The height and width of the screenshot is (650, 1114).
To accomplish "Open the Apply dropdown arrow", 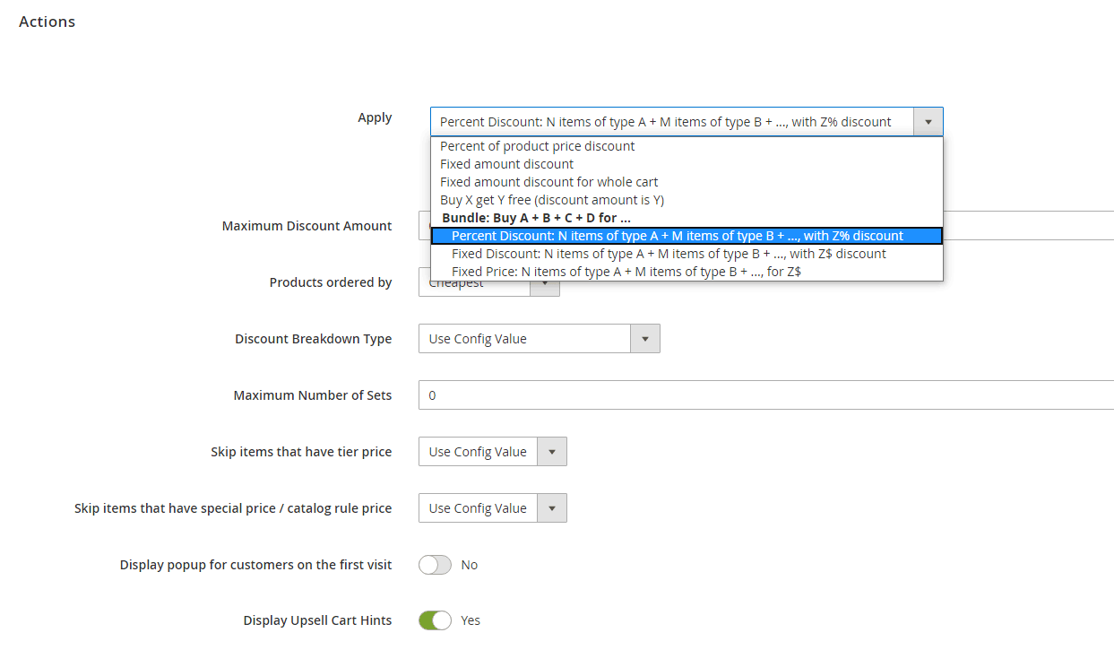I will click(928, 122).
